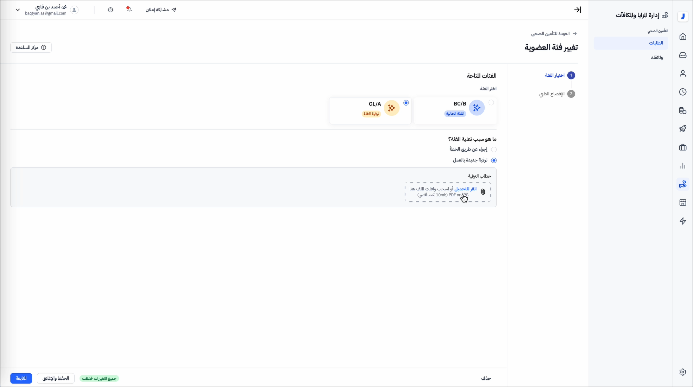Screen dimensions: 693x387
Task: Collapse the sidebar panel arrow
Action: click(x=577, y=10)
